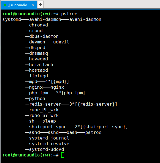160x163 pixels.
Task: Click the haveged process line
Action: click(x=39, y=59)
